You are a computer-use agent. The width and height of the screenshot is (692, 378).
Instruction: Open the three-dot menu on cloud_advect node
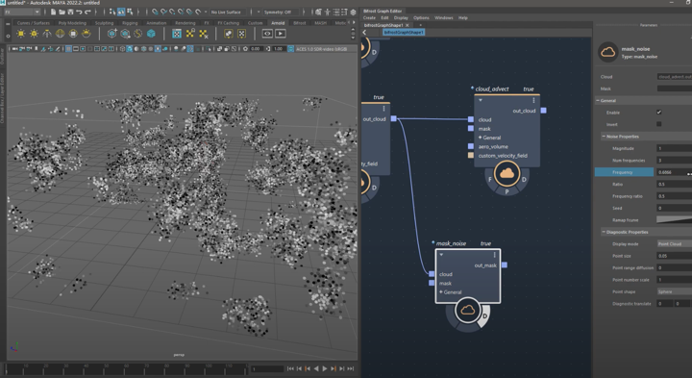[x=533, y=101]
